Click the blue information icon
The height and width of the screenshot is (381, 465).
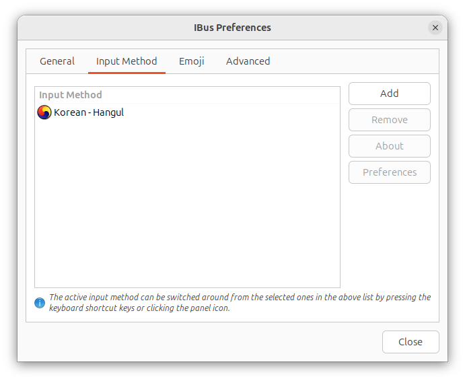coord(40,303)
